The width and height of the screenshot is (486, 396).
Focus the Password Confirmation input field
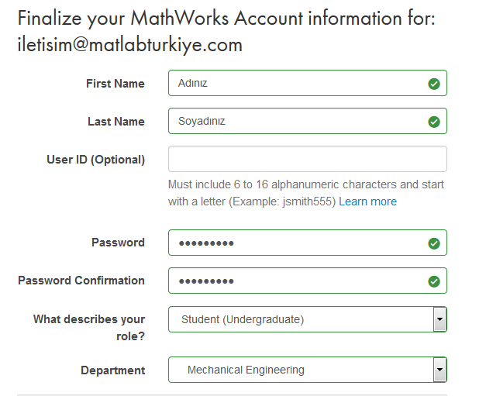click(x=308, y=281)
